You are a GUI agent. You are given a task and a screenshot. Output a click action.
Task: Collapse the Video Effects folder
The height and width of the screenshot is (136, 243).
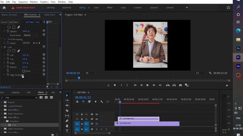tap(2, 117)
